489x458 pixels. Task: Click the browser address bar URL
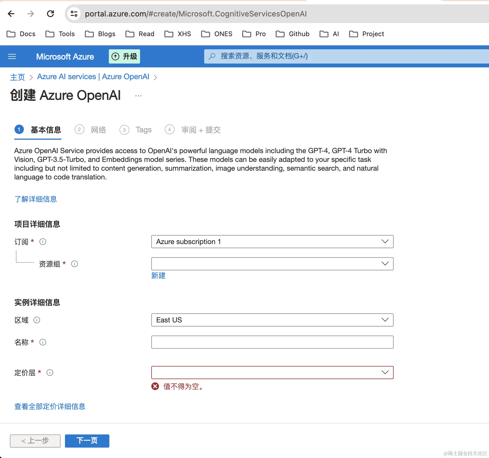point(196,14)
